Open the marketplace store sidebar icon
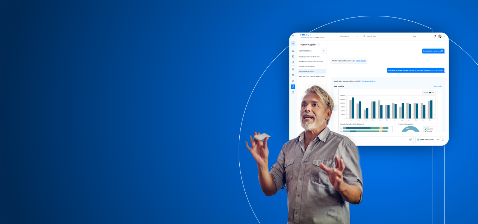Screen dimensions: 478x224 click(293, 75)
